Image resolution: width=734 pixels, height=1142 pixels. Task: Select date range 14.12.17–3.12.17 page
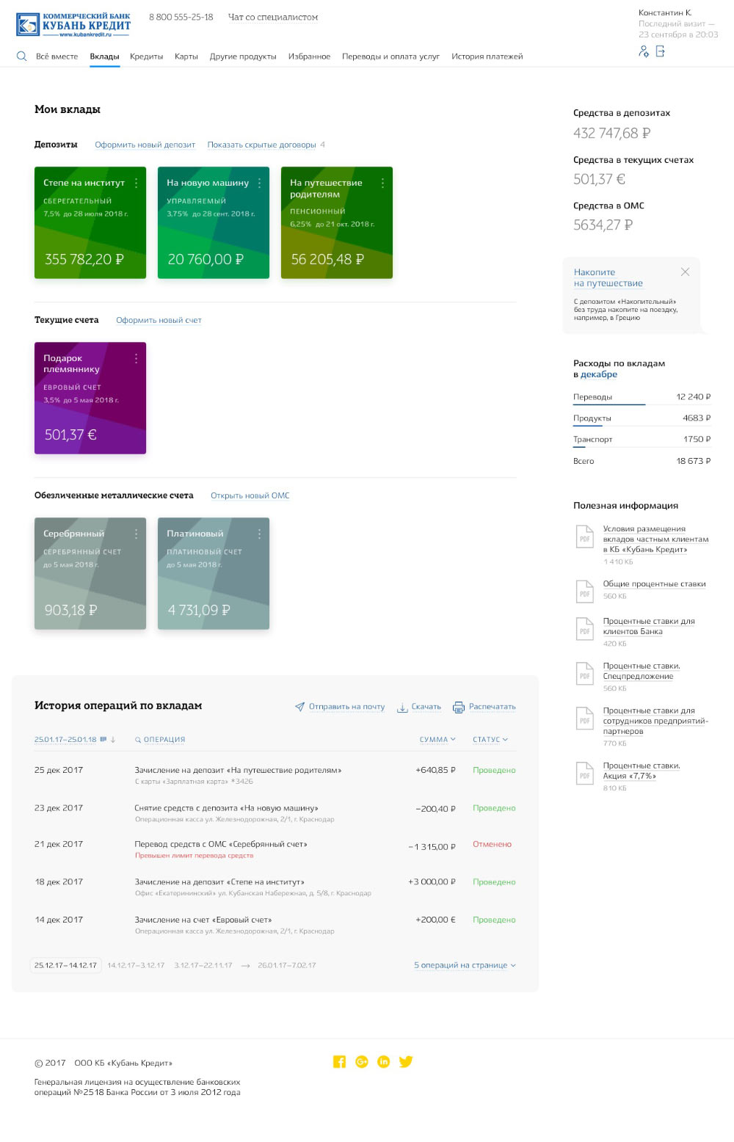coord(136,965)
